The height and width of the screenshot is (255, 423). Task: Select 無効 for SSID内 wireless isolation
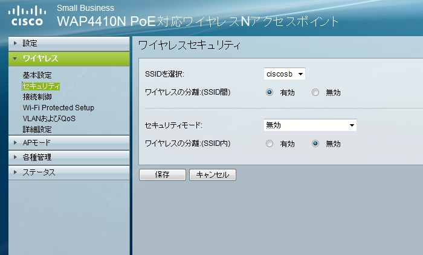coord(315,143)
